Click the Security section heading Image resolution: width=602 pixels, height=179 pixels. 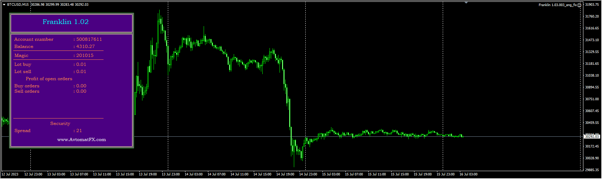coord(60,124)
